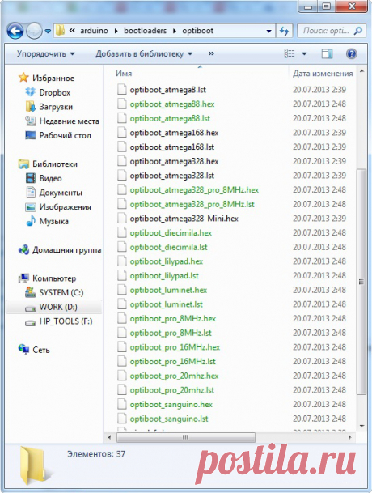Select Избранное in navigation pane

[x=53, y=78]
